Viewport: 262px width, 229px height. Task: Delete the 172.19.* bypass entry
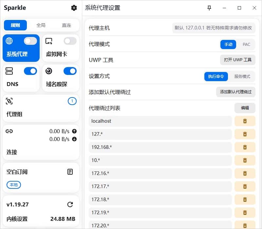[x=245, y=213]
